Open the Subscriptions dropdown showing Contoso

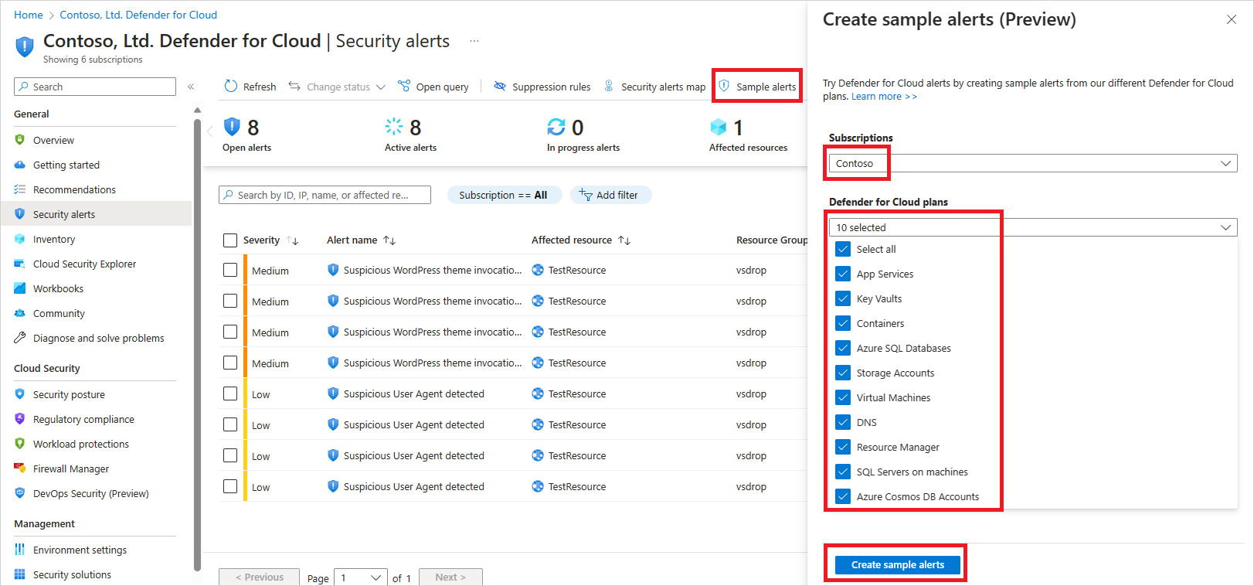tap(1033, 163)
